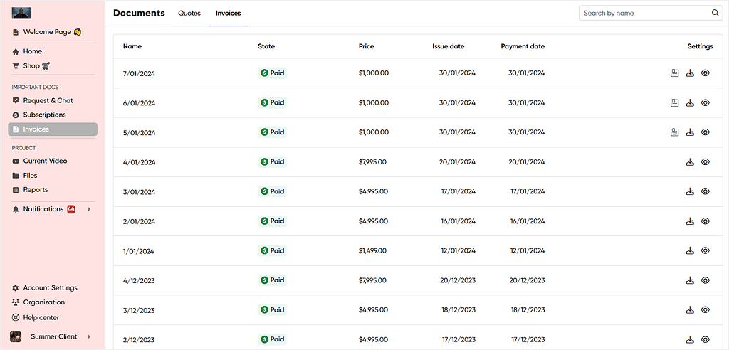Select Invoices in the sidebar
The height and width of the screenshot is (350, 729).
point(53,129)
